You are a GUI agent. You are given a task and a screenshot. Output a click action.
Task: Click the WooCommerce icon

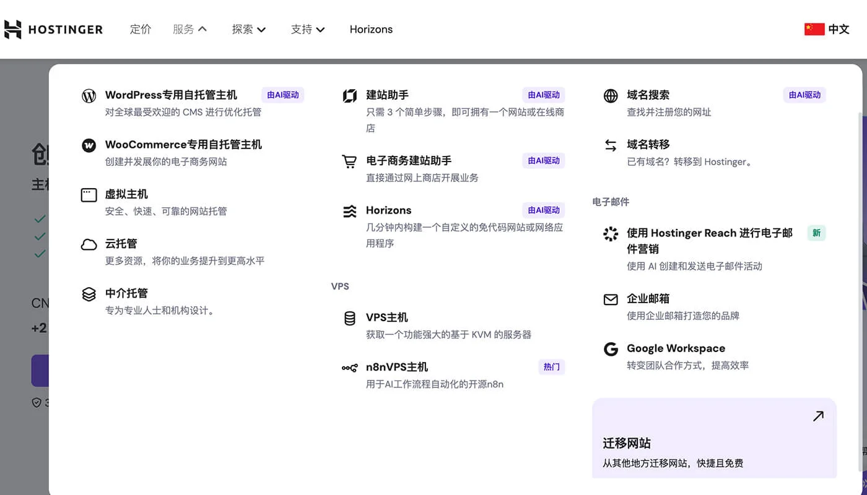click(89, 145)
